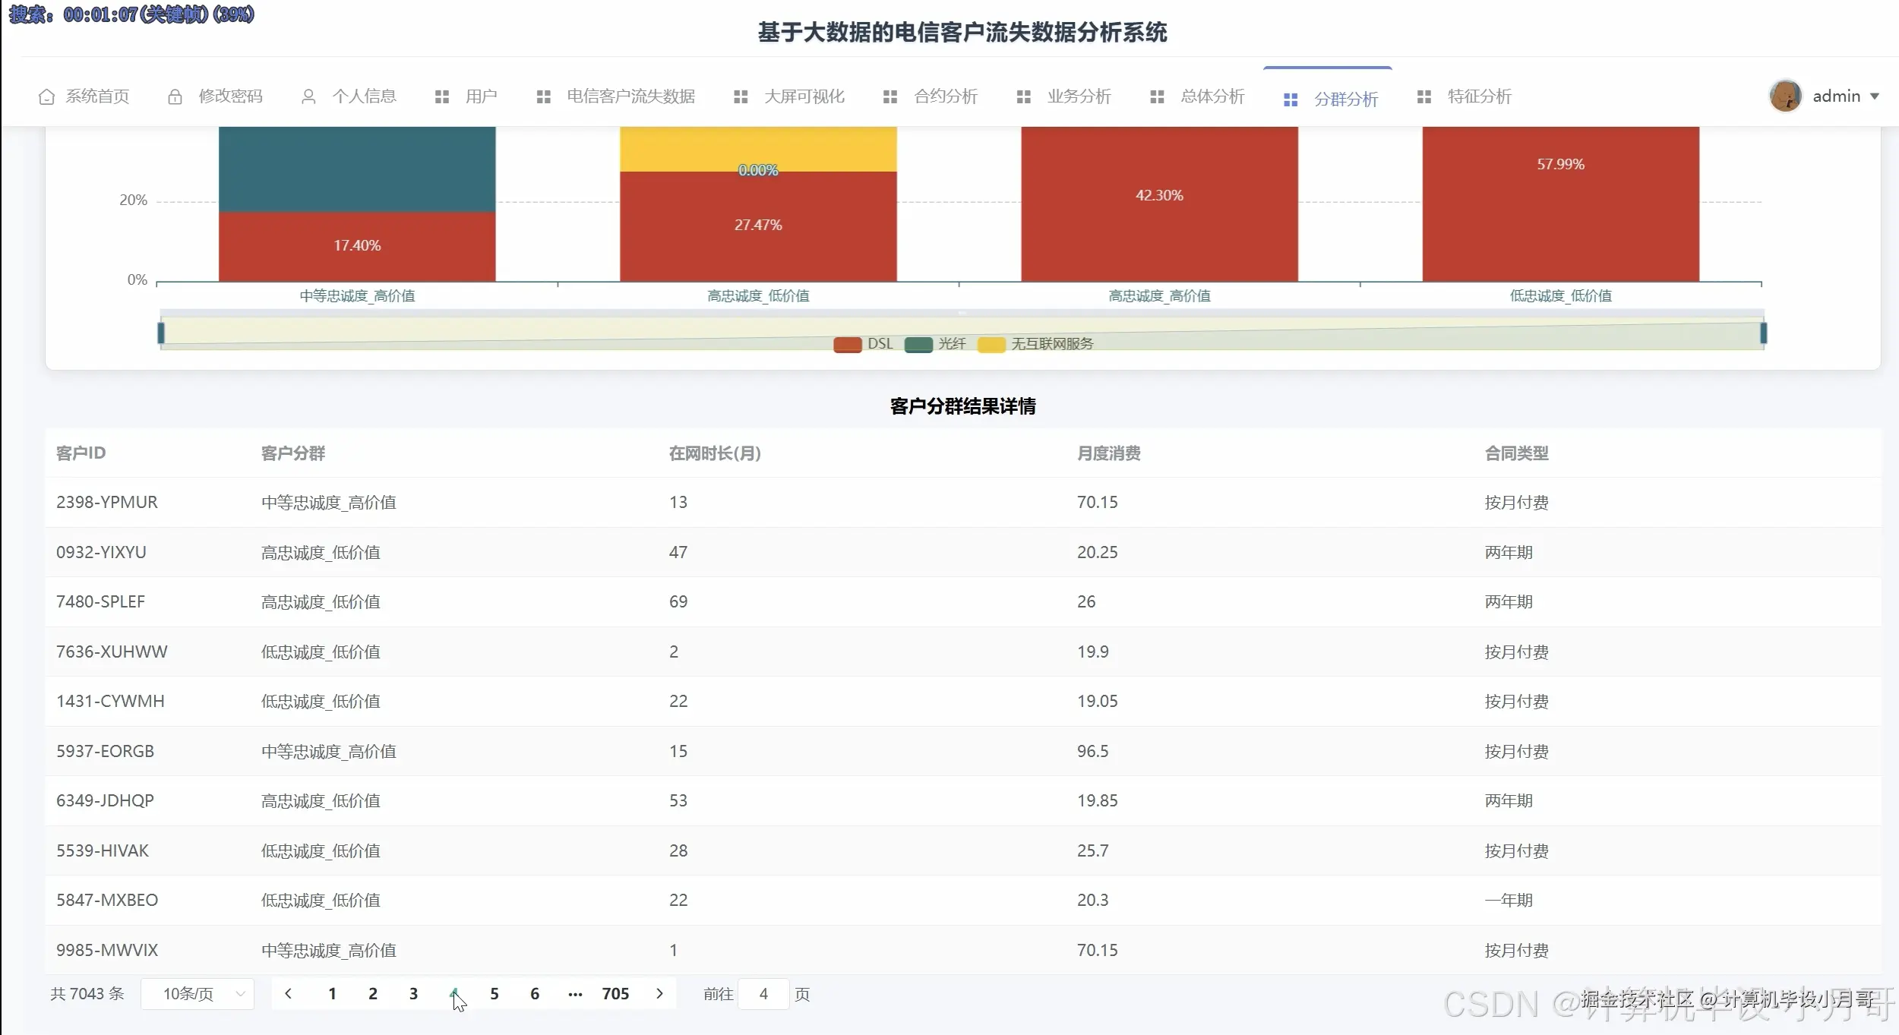Click the person icon for 个人信息

pyautogui.click(x=308, y=96)
